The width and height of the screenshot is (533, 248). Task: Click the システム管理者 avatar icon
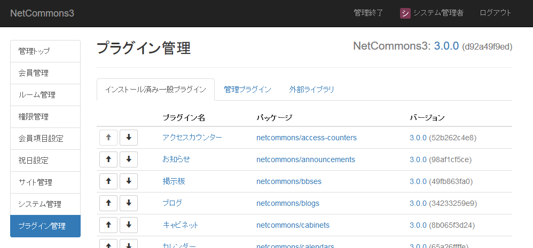(405, 13)
